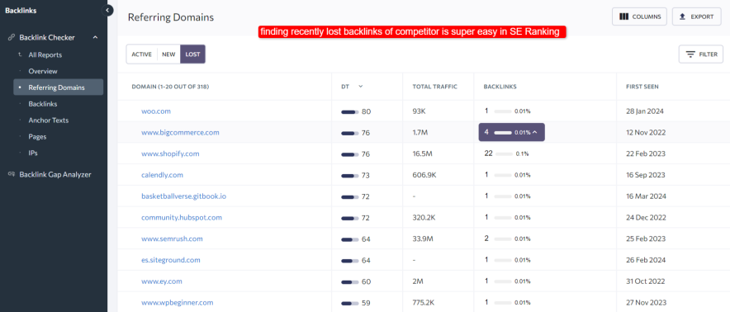The width and height of the screenshot is (730, 312).
Task: Click the 31 Oct 2022 date
Action: [x=645, y=281]
